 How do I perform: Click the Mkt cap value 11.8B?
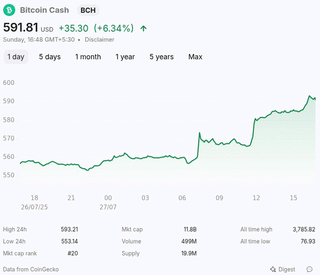[190, 229]
